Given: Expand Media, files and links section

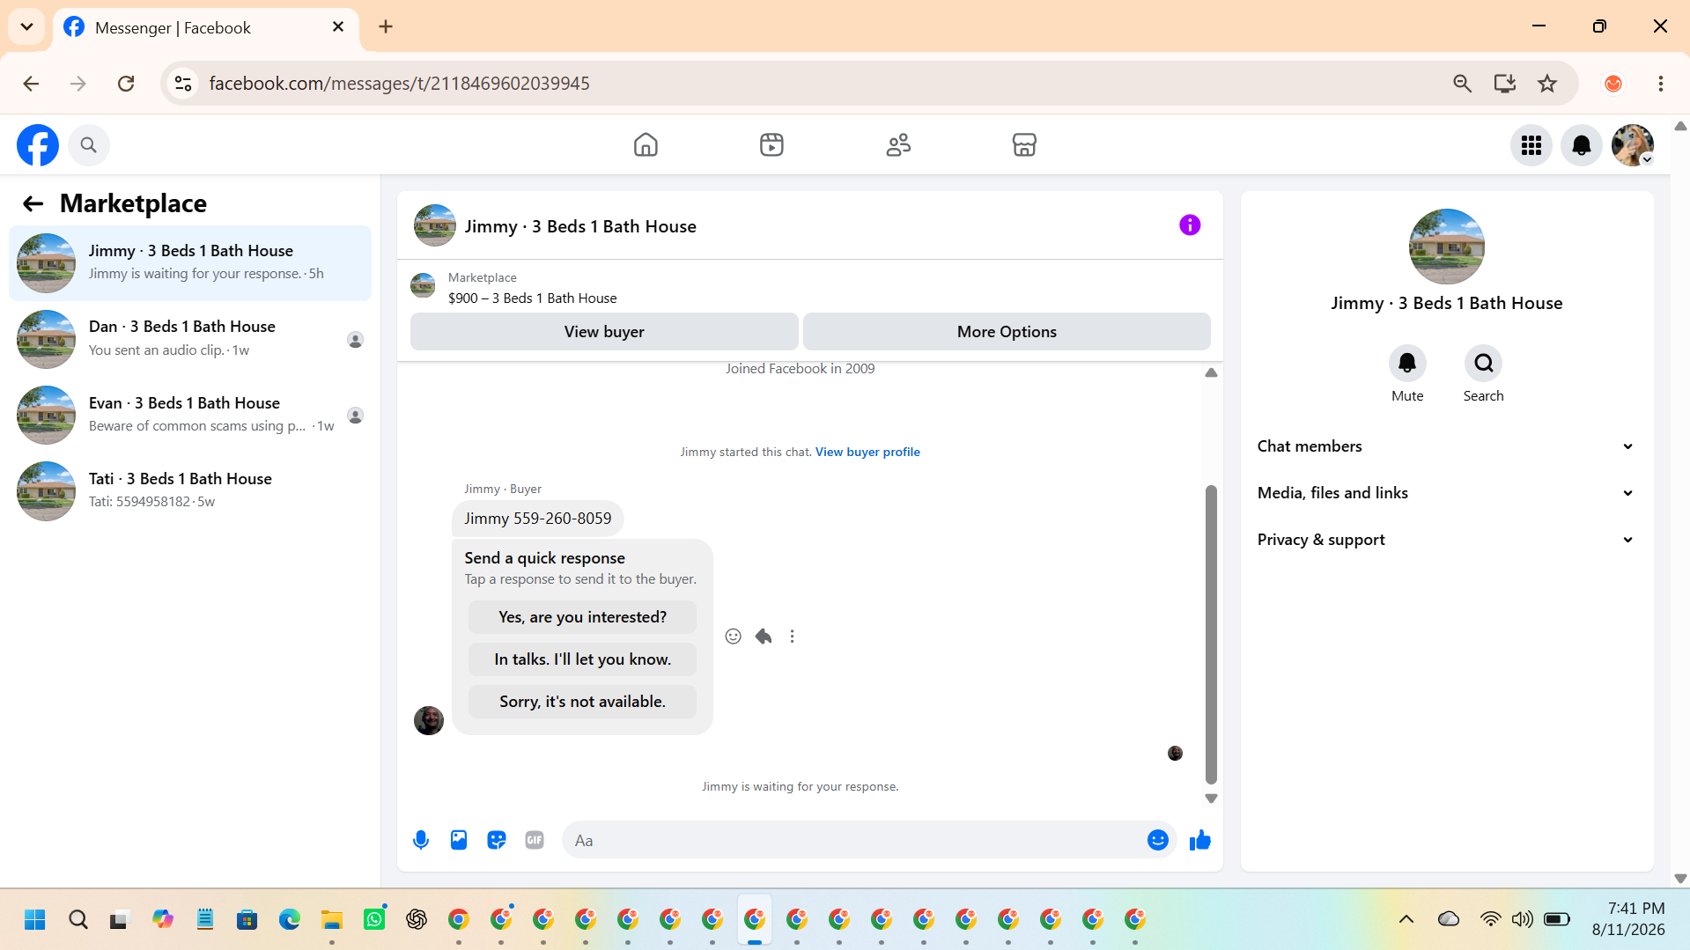Looking at the screenshot, I should coord(1446,493).
